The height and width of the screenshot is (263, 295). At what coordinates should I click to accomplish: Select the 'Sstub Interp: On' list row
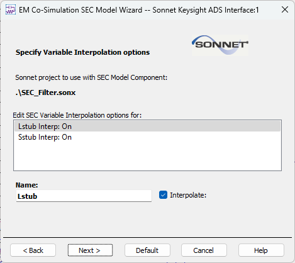pos(147,137)
